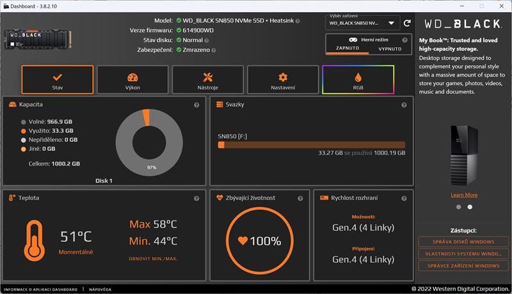Click the Jiné: 0 GB legend entry
The width and height of the screenshot is (512, 294).
[x=38, y=149]
